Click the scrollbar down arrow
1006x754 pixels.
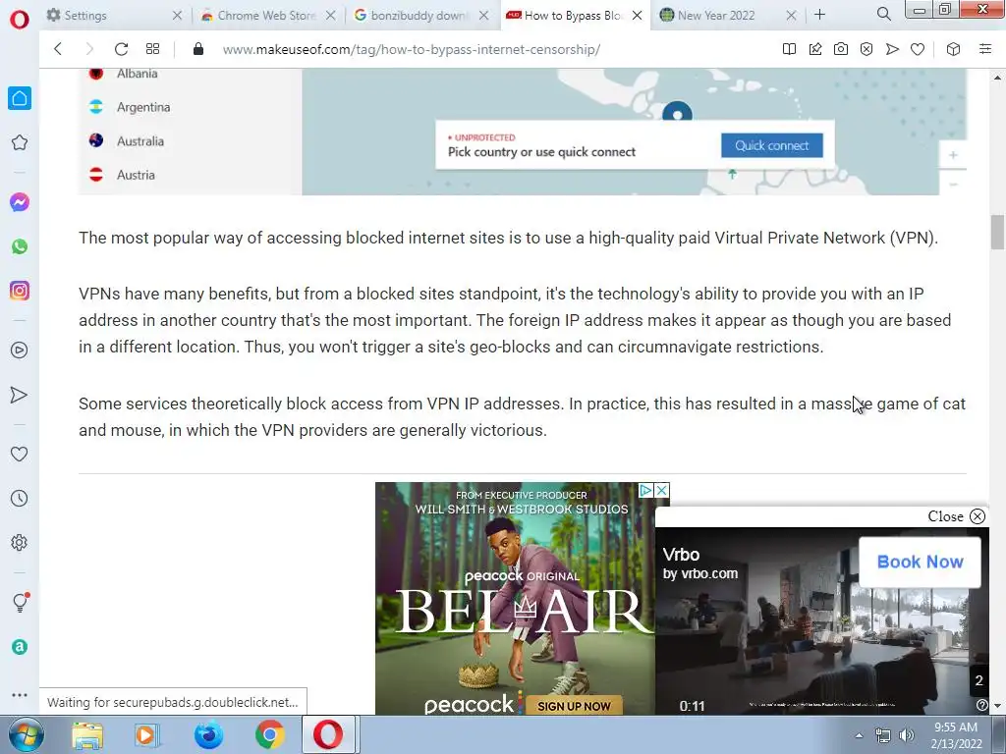pos(997,706)
